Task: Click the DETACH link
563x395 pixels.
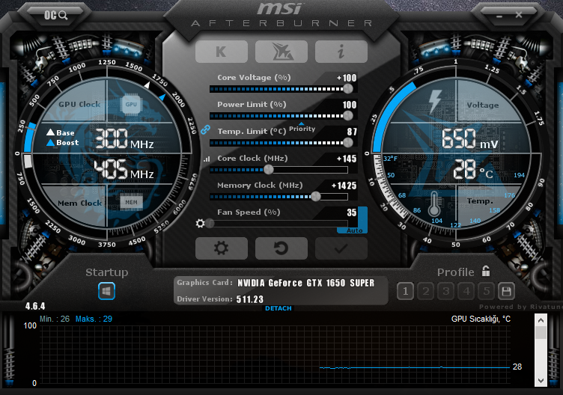Action: tap(279, 308)
